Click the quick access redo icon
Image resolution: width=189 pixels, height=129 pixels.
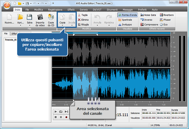(x=42, y=3)
